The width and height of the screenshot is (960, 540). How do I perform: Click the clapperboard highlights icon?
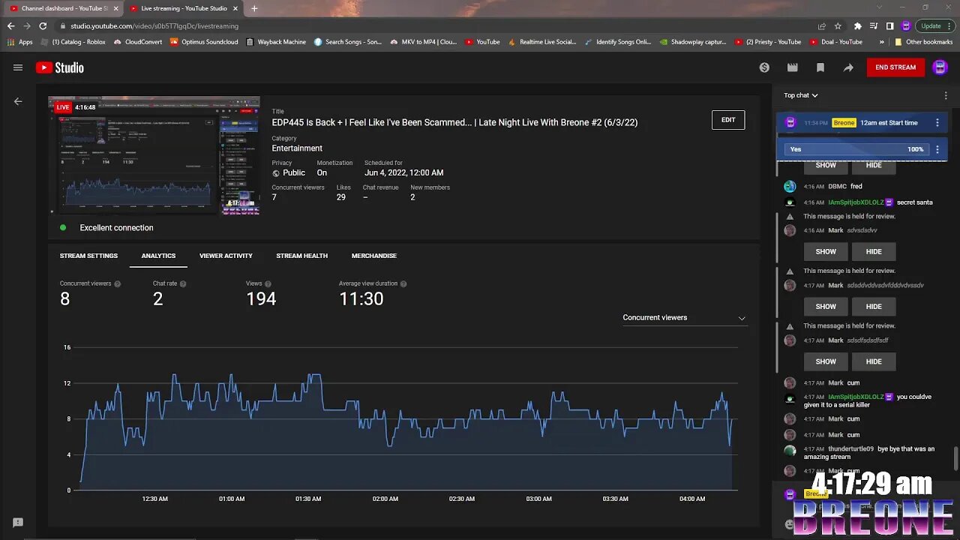(792, 67)
